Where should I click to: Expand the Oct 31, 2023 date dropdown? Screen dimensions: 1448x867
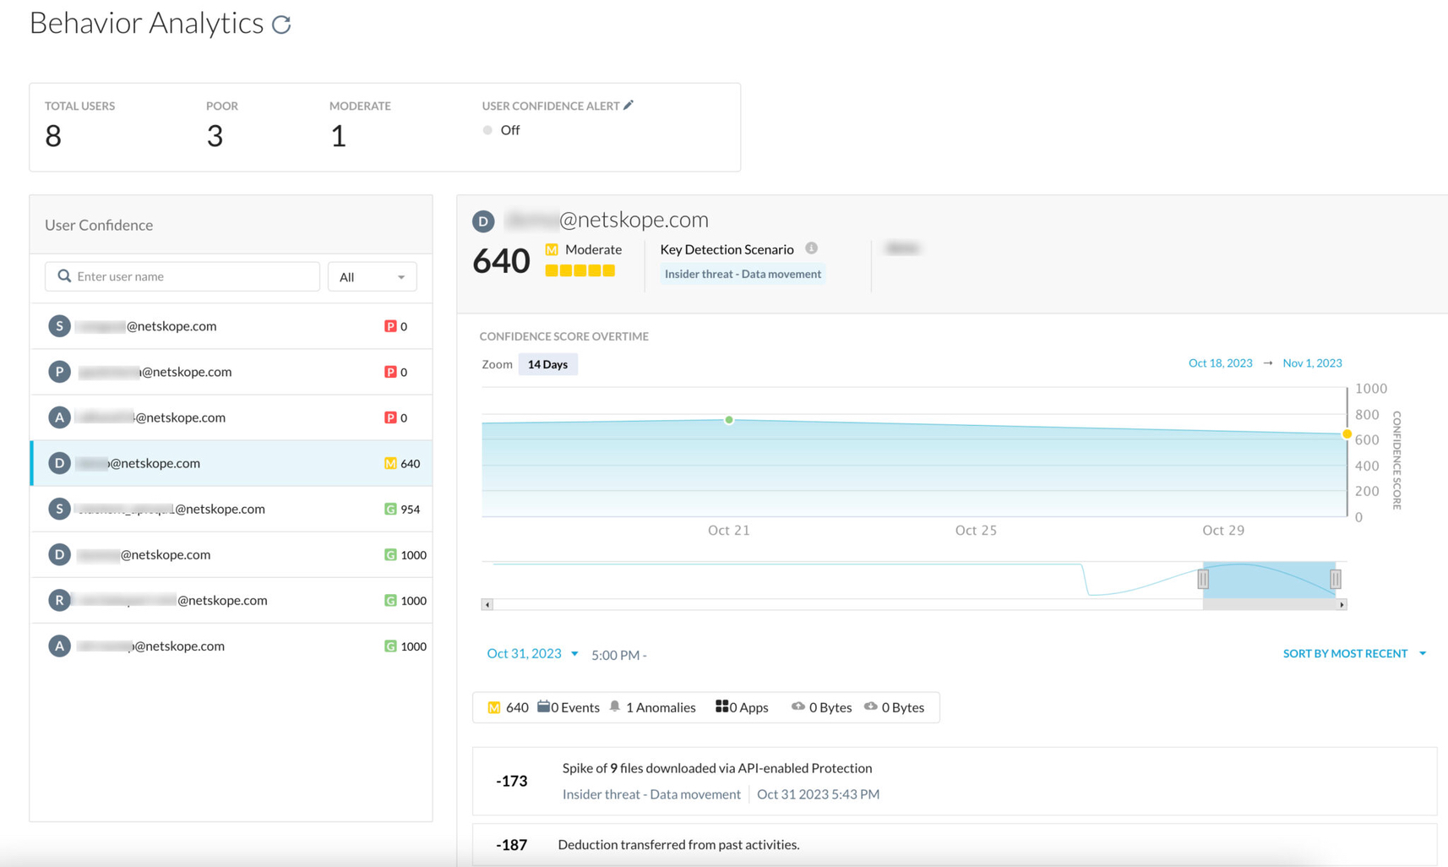point(575,653)
